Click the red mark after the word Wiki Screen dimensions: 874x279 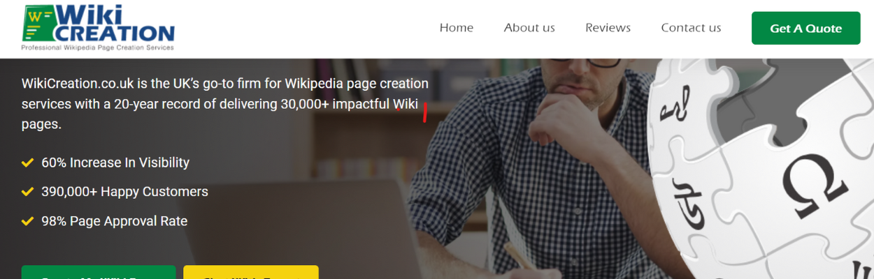424,112
